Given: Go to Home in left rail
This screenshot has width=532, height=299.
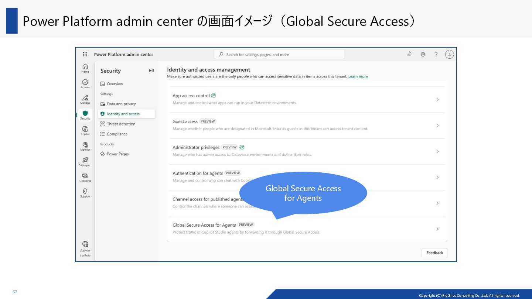Looking at the screenshot, I should tap(85, 68).
